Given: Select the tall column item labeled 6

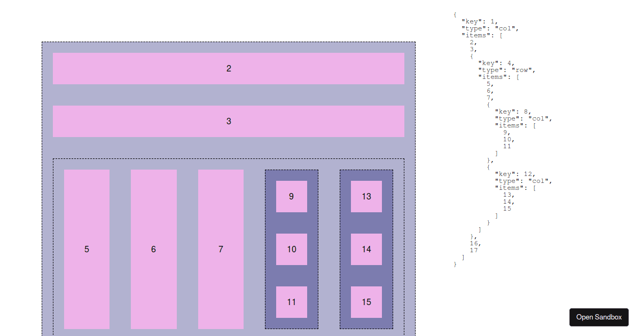Looking at the screenshot, I should pyautogui.click(x=153, y=249).
